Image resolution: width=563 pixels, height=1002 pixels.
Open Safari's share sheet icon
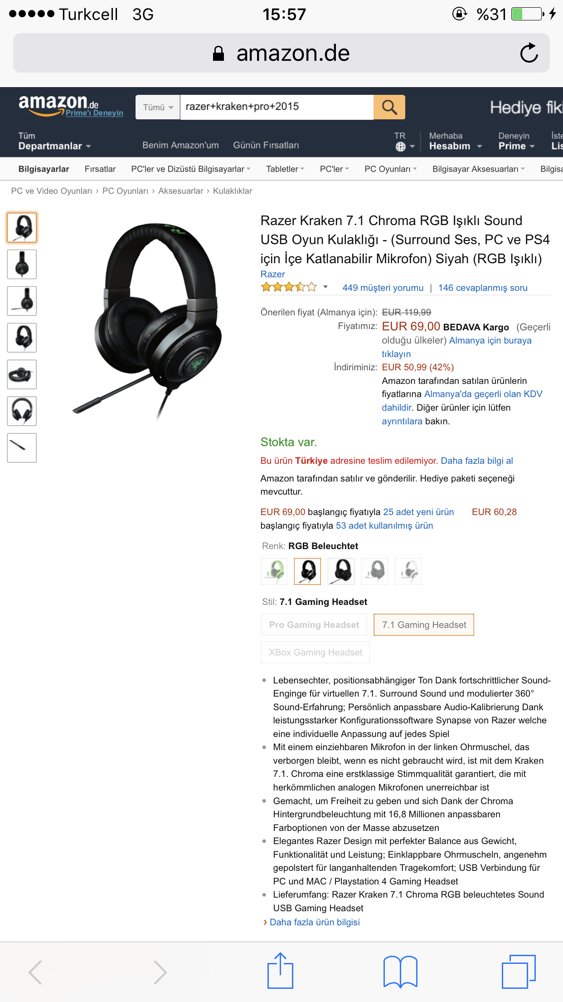click(x=280, y=971)
